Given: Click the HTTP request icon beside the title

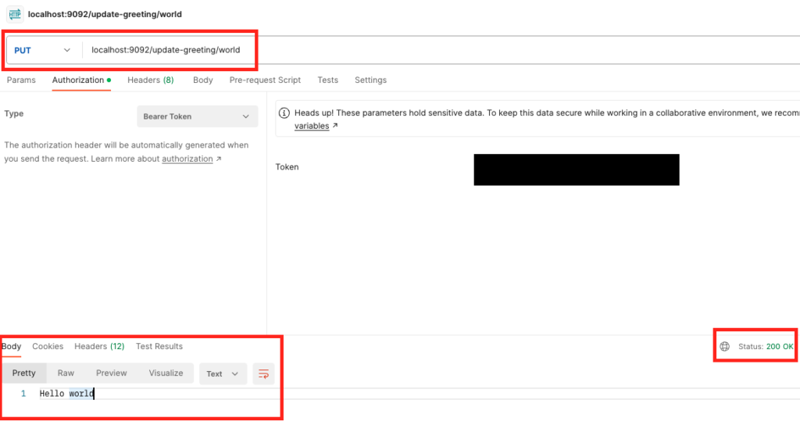Looking at the screenshot, I should (15, 14).
